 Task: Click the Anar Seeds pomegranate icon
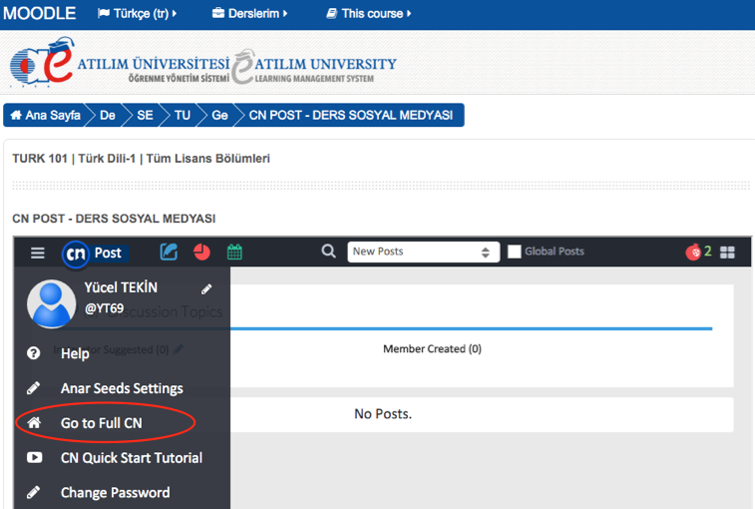click(693, 252)
